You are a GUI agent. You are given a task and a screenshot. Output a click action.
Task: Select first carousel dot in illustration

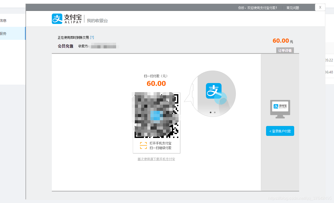[210, 112]
